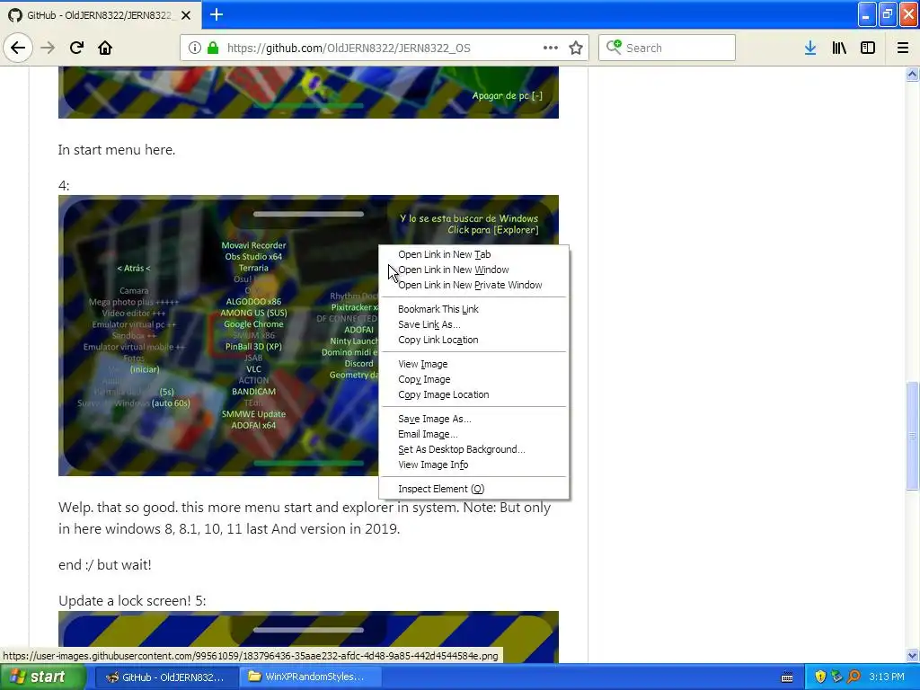Click the security shield tray icon
Screen dimensions: 920x690
click(x=819, y=677)
